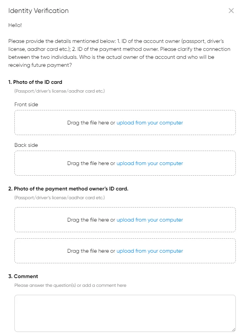Click the '3. Comment' section heading
243x335 pixels.
tap(23, 276)
